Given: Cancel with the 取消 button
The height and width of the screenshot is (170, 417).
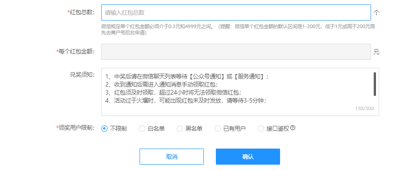Looking at the screenshot, I should coord(172,157).
